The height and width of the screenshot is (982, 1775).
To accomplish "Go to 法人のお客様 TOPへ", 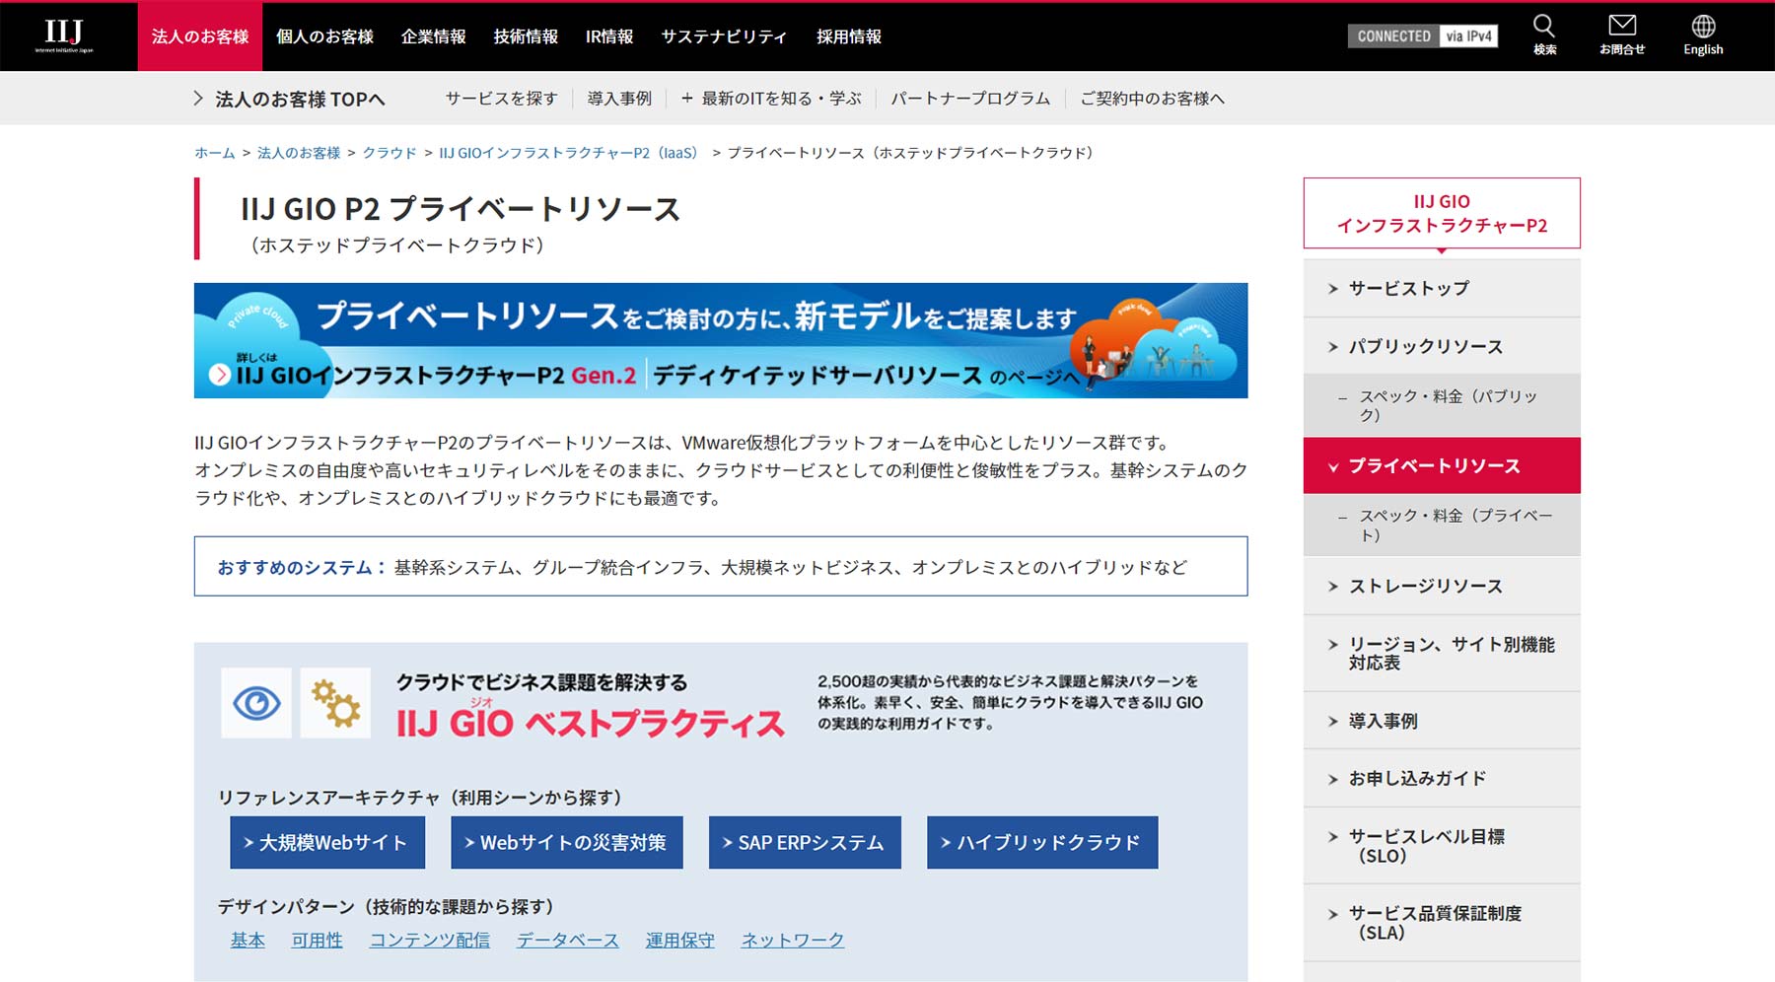I will point(290,99).
